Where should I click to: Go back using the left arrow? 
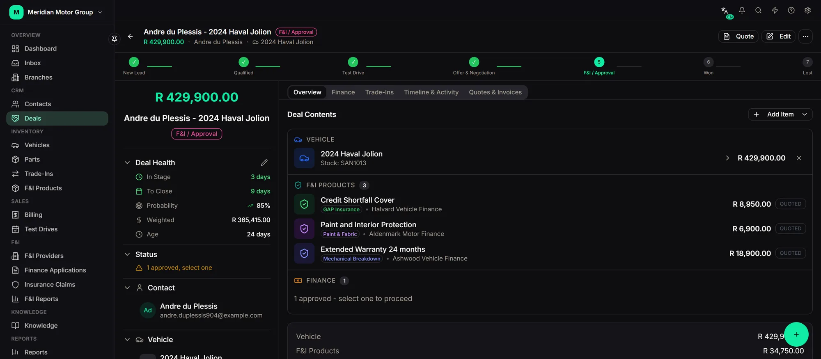pyautogui.click(x=130, y=37)
